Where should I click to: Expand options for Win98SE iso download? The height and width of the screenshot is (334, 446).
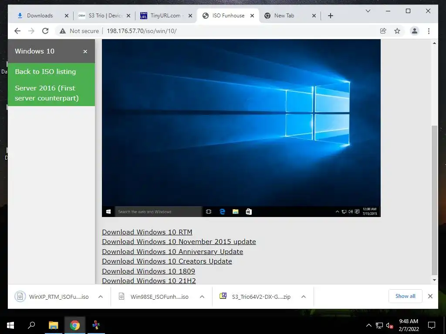click(202, 297)
